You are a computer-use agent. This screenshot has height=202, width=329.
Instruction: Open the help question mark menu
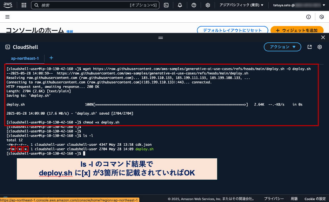click(x=194, y=5)
